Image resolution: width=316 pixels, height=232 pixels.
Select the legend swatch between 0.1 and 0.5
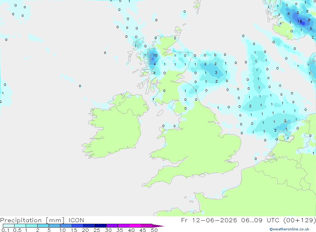(x=9, y=226)
